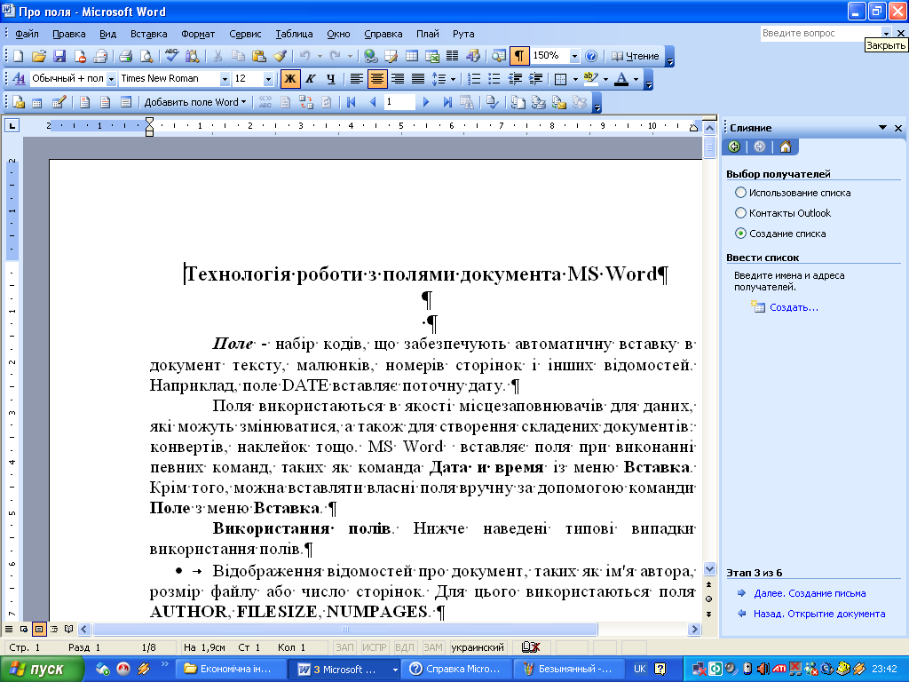Click the Insert Table icon
Image resolution: width=909 pixels, height=682 pixels.
(x=412, y=56)
